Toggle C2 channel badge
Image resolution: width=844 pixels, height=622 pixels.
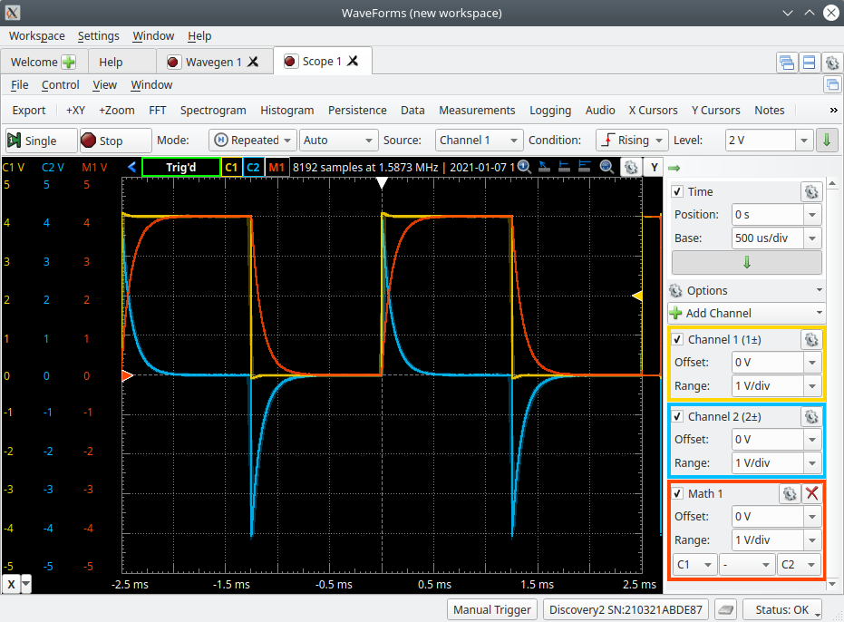tap(253, 167)
